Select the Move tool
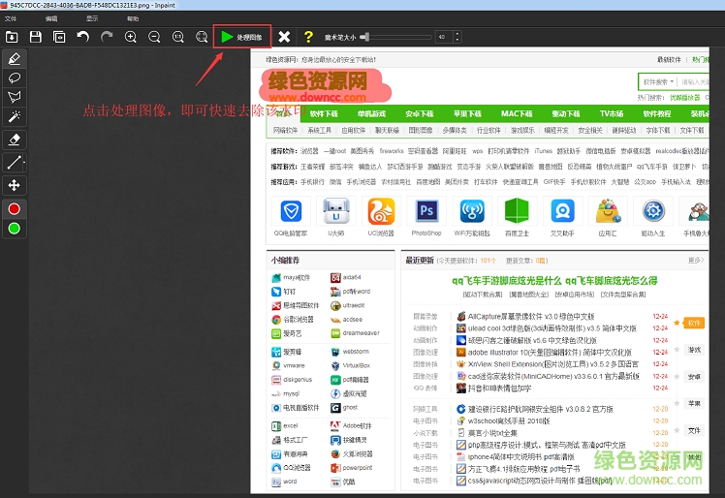Screen dimensions: 725x498 [x=15, y=184]
